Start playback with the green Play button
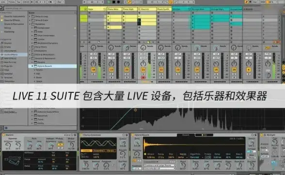 (109, 2)
